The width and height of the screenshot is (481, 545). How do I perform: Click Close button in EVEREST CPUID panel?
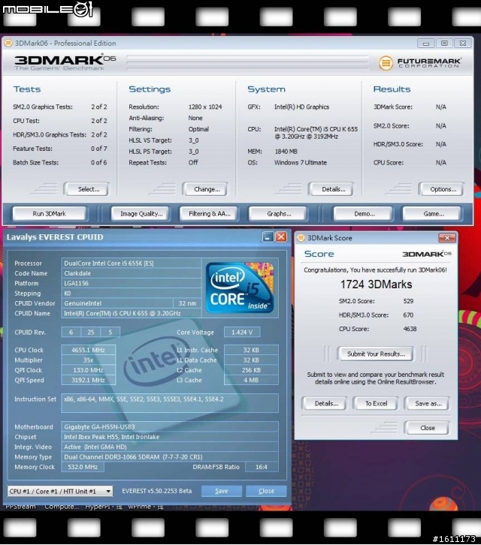(x=266, y=491)
